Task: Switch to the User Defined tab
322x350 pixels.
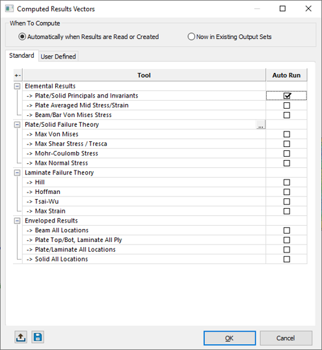Action: click(59, 57)
